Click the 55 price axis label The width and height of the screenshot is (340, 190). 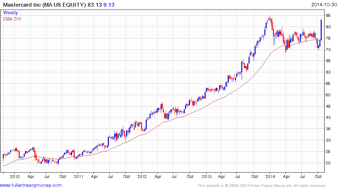click(x=328, y=83)
